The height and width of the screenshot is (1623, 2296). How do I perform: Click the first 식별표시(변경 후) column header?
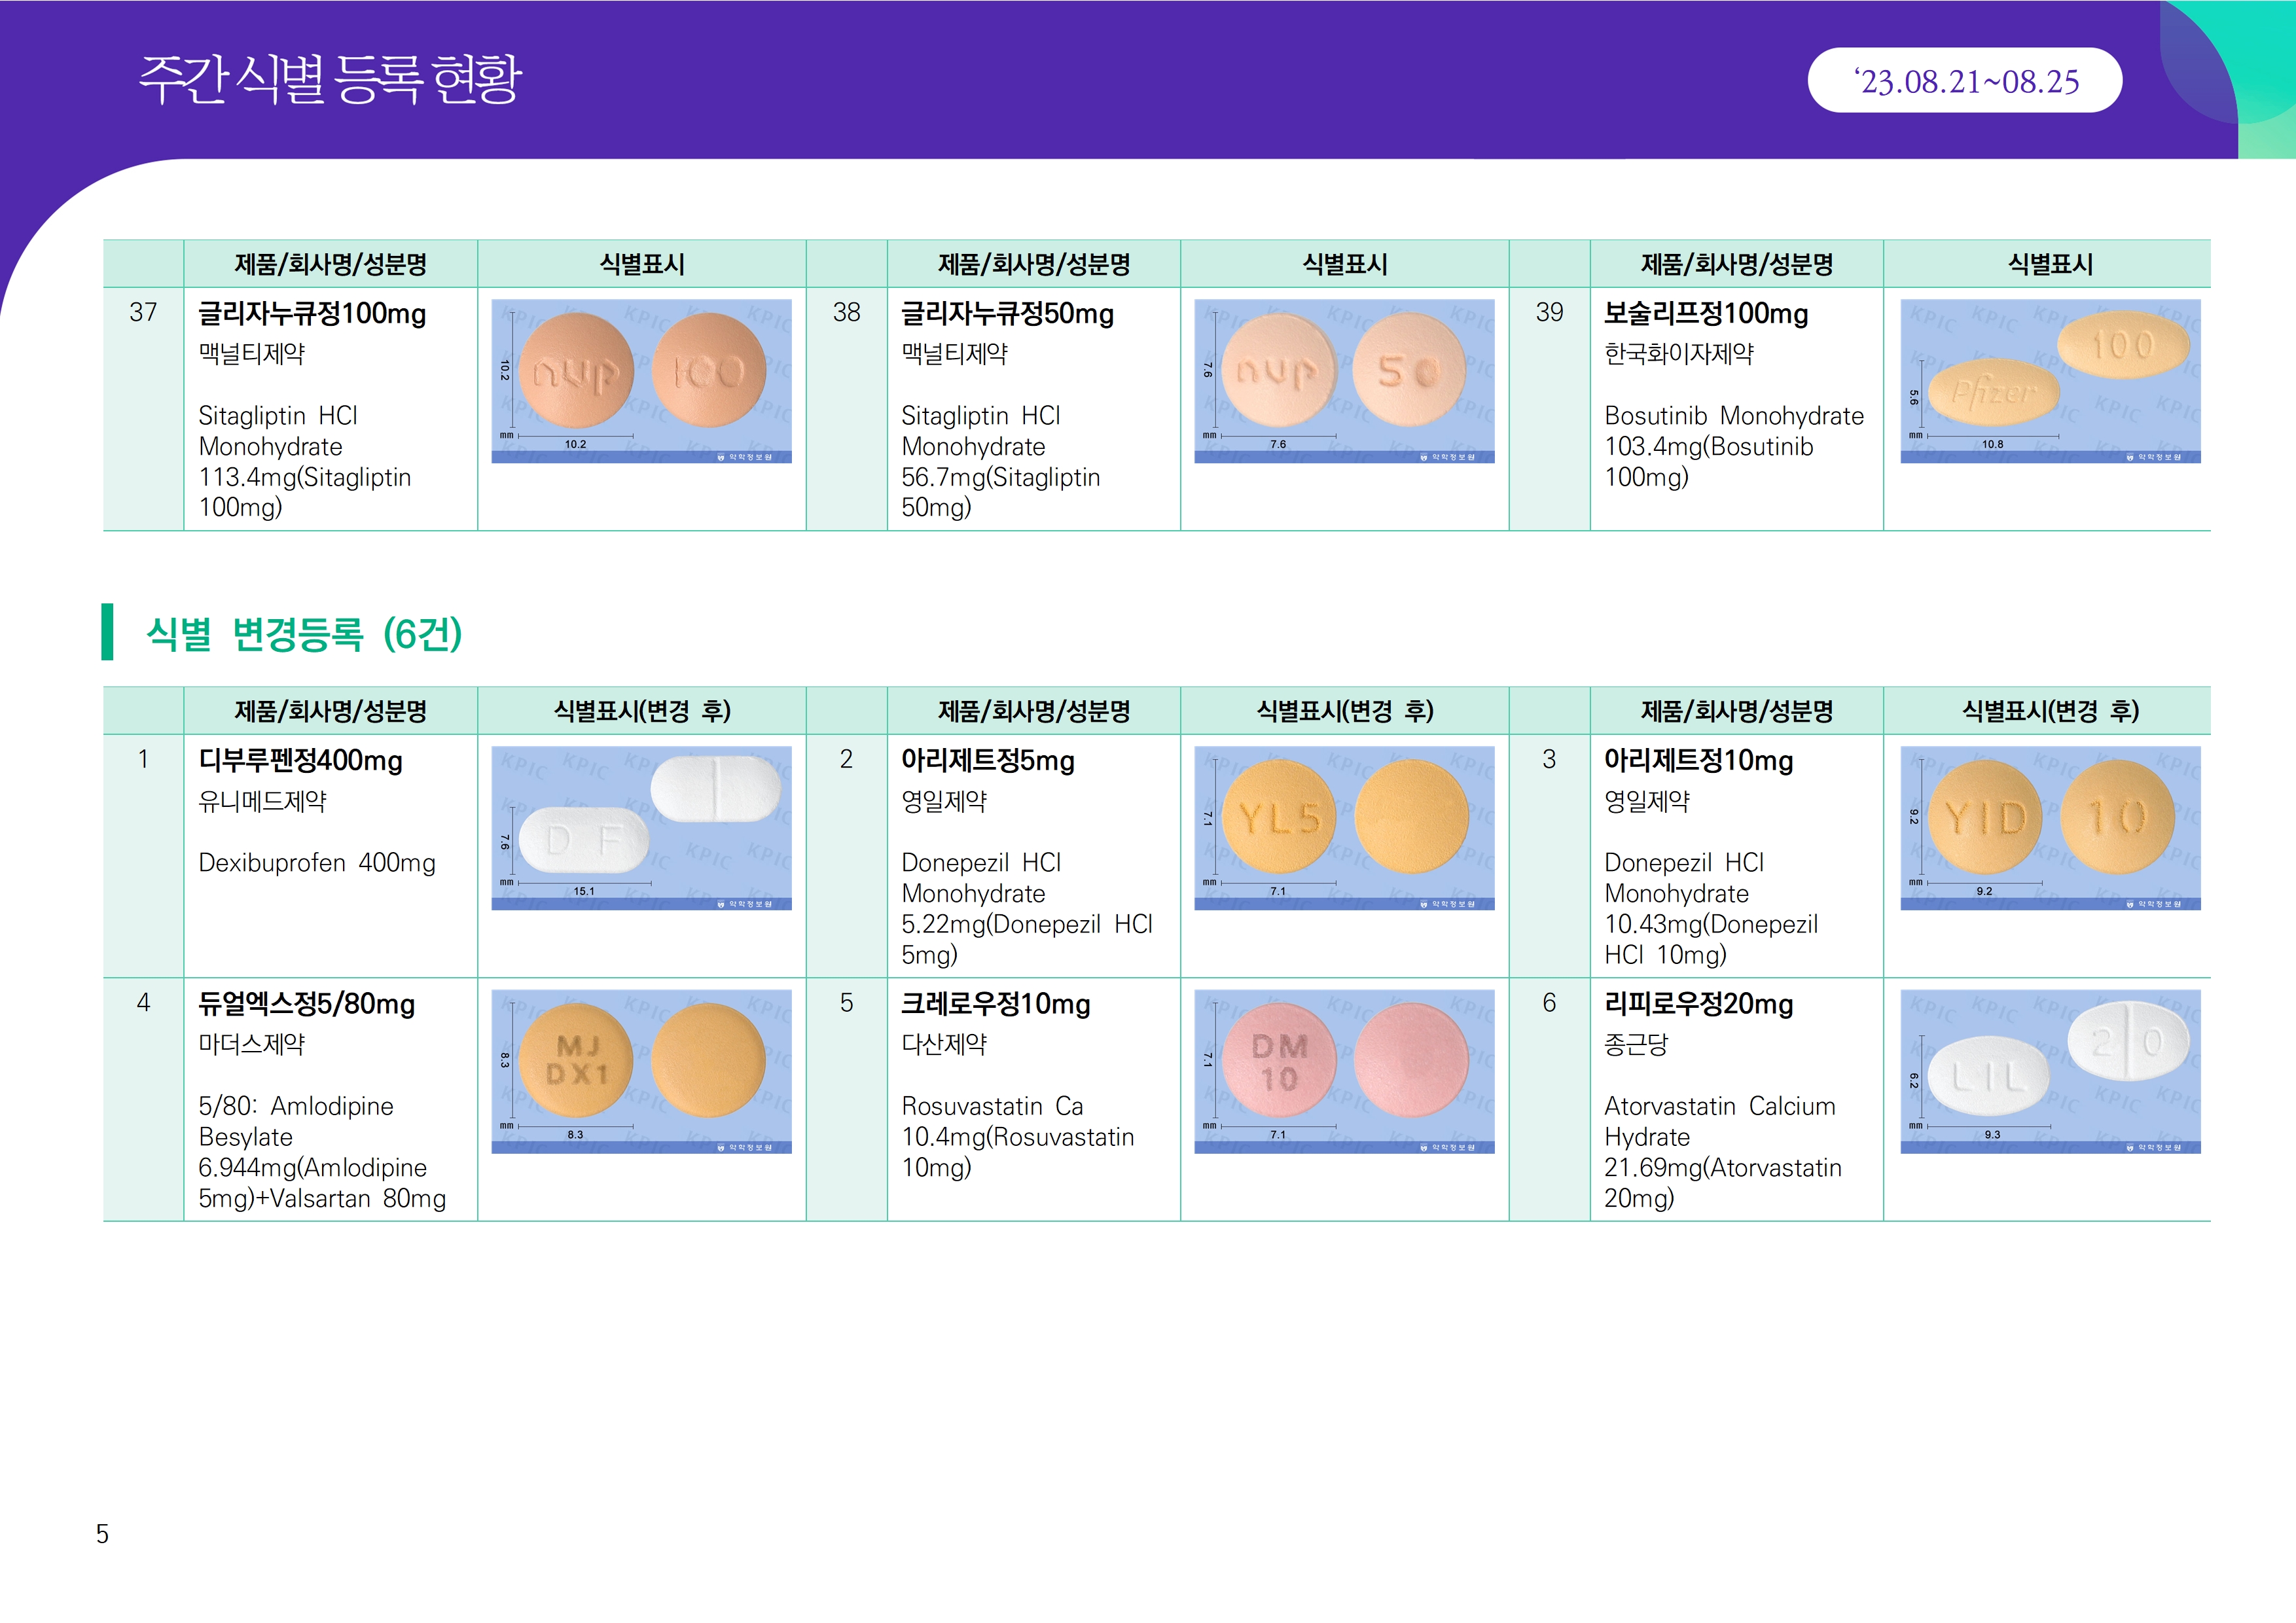[x=642, y=711]
